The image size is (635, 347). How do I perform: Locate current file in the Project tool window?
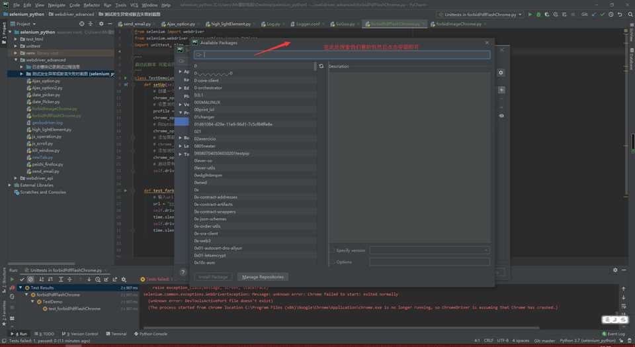click(82, 24)
